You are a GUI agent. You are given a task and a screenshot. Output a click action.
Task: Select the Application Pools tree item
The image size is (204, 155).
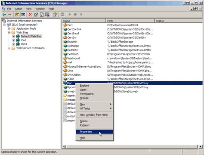pos(26,28)
